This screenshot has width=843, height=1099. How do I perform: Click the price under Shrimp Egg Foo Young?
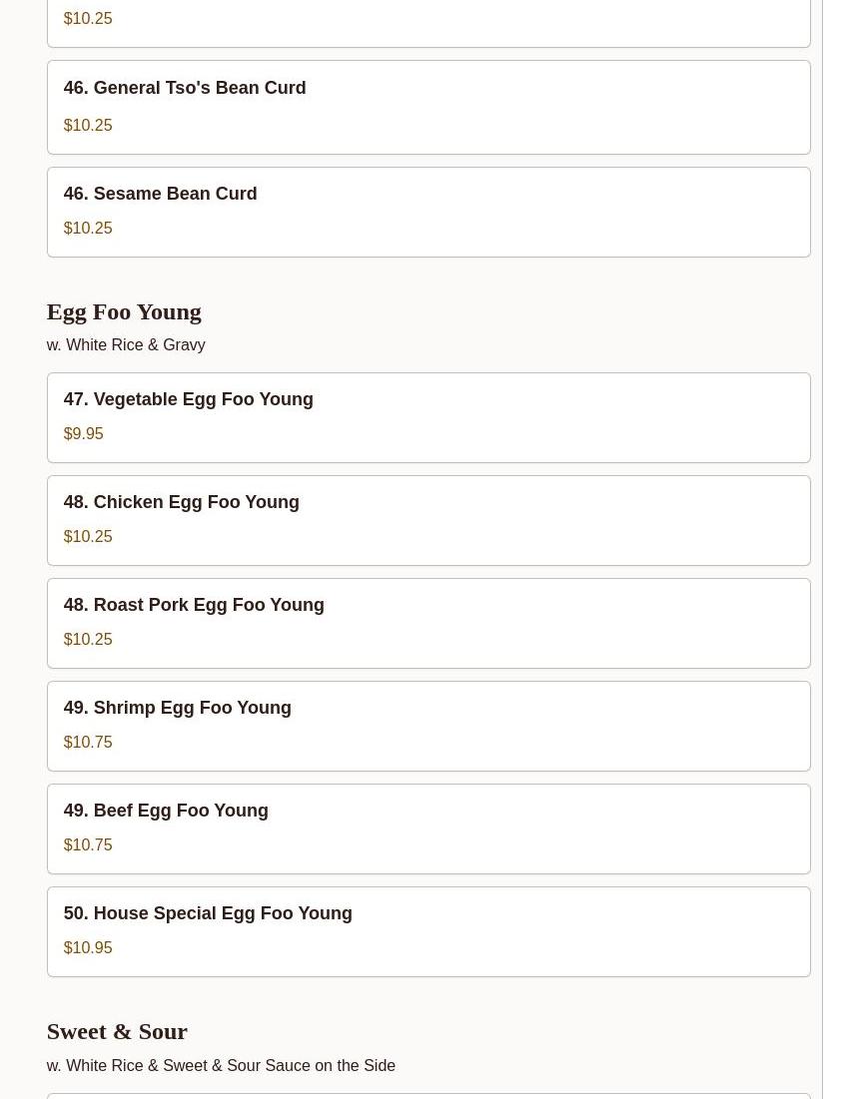[88, 742]
